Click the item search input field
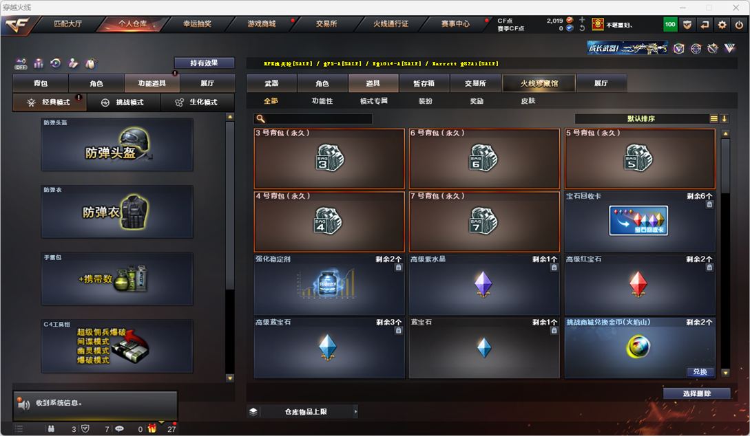This screenshot has width=750, height=436. [x=313, y=118]
